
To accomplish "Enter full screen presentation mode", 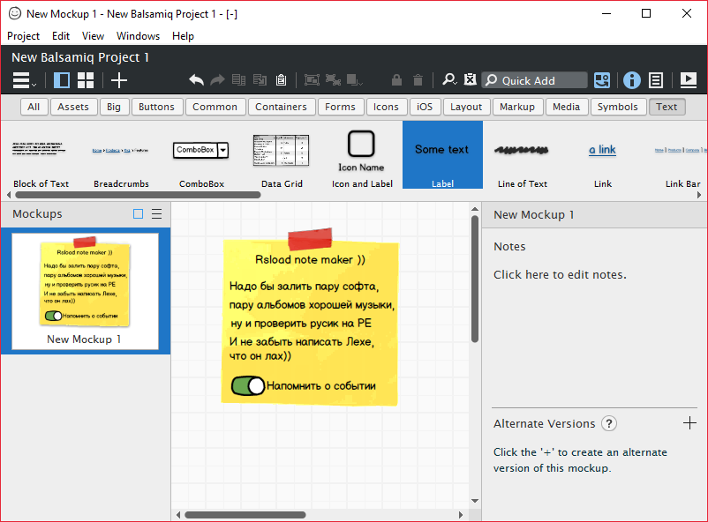I will [x=689, y=80].
